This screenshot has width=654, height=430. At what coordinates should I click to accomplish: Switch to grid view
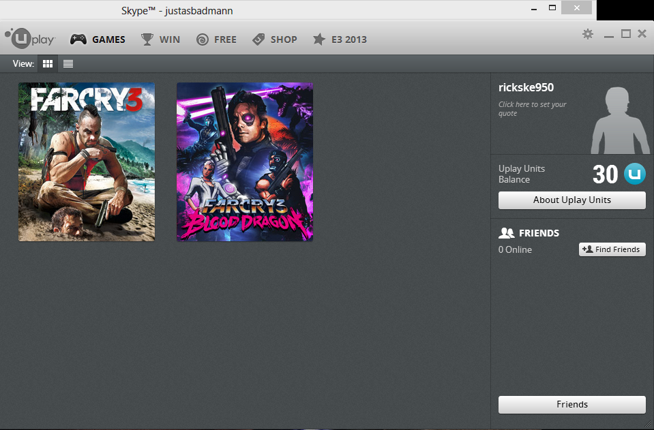pos(48,64)
